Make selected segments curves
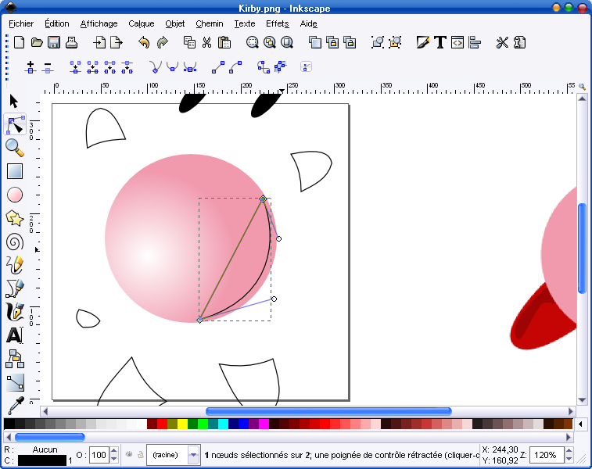This screenshot has width=592, height=469. [x=235, y=66]
